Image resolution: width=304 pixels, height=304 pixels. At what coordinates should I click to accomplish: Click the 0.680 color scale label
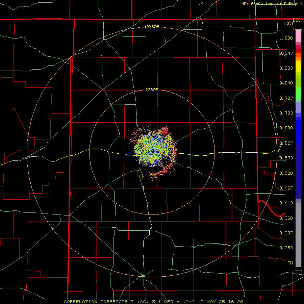click(286, 128)
